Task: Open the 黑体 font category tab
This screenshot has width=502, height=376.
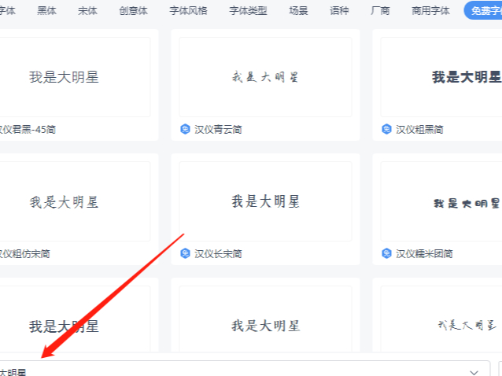Action: (x=46, y=10)
